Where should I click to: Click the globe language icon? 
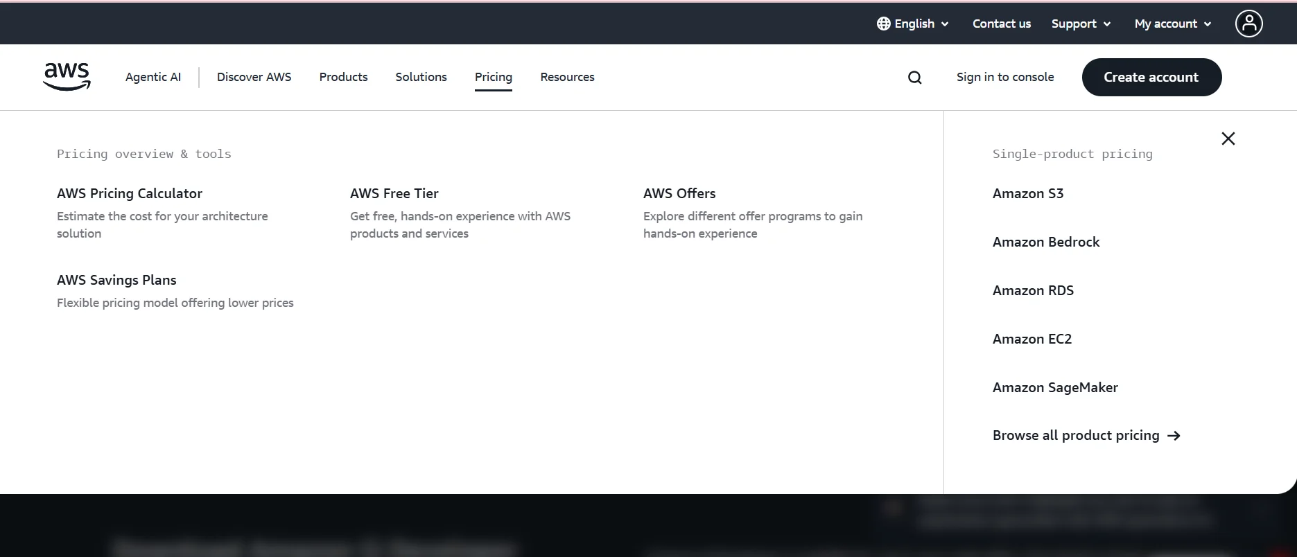883,24
